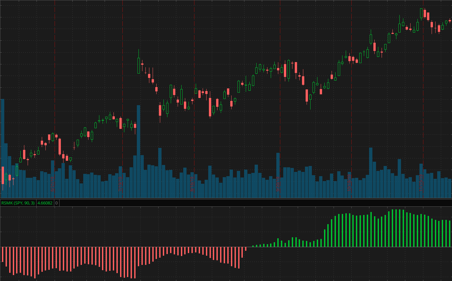Click the highest green candle at the chart peak
This screenshot has width=452, height=281.
tap(421, 13)
